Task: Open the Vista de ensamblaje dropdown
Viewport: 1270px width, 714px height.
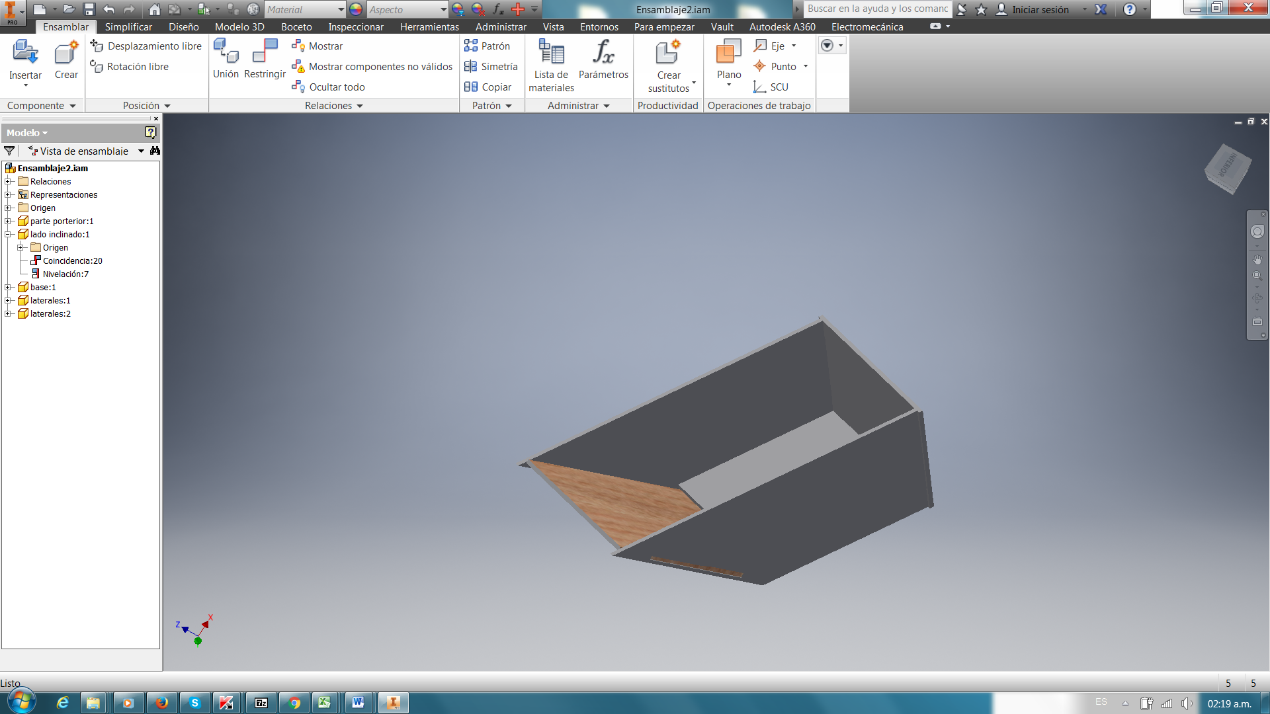Action: pyautogui.click(x=141, y=151)
